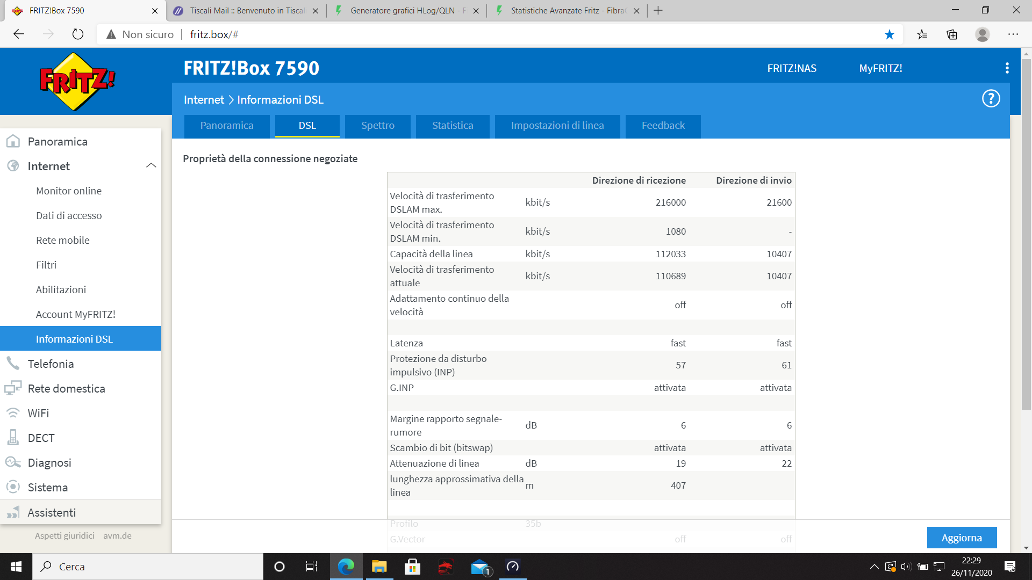Select Informazioni DSL in sidebar
Screen dimensions: 1032x580
pyautogui.click(x=81, y=338)
